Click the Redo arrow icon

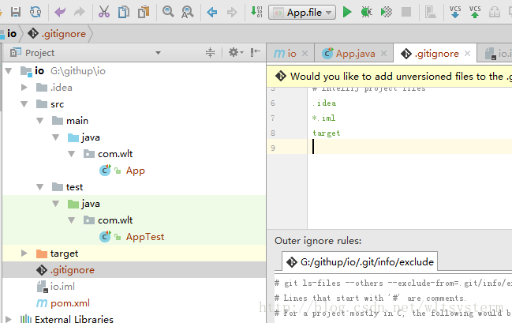tap(80, 13)
